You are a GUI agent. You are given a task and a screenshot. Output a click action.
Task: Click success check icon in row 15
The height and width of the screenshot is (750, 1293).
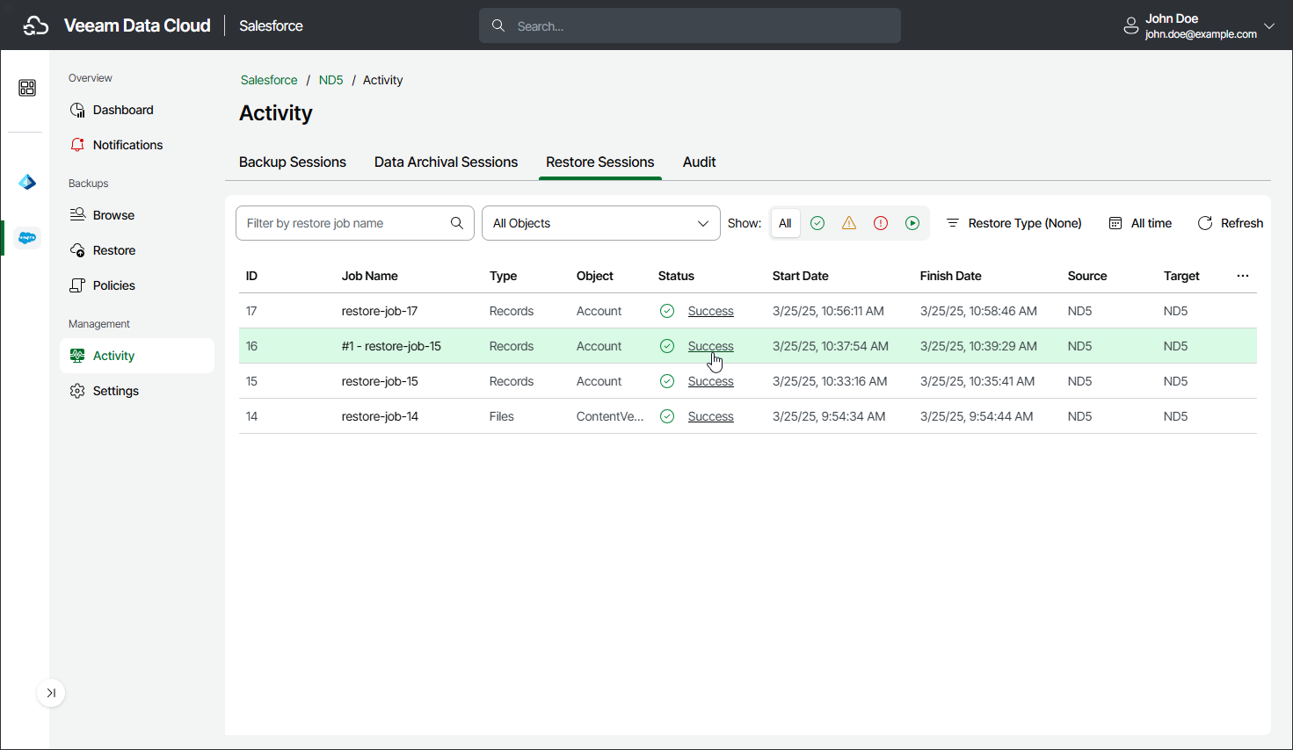click(667, 381)
